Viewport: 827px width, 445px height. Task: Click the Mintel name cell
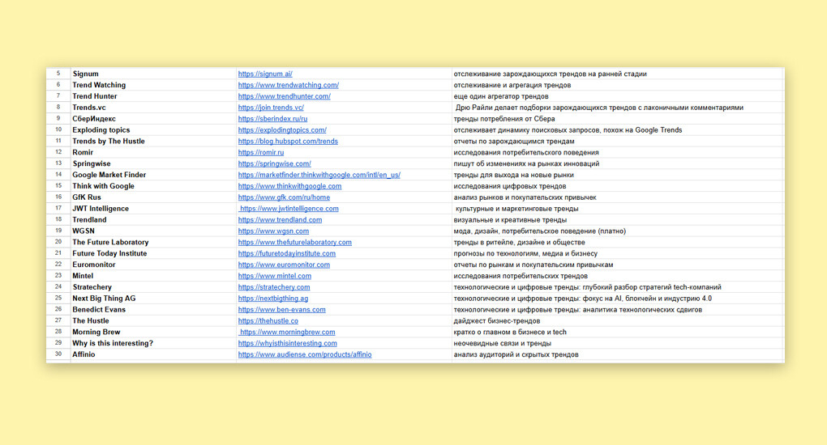coord(153,276)
